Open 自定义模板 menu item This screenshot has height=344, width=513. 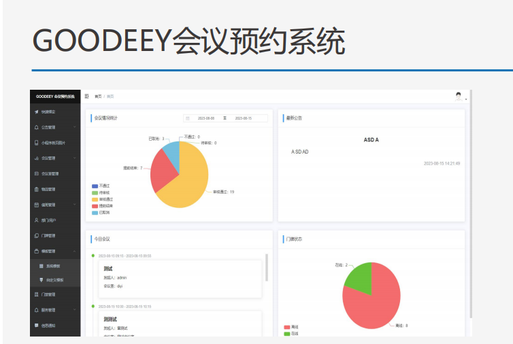(x=54, y=279)
